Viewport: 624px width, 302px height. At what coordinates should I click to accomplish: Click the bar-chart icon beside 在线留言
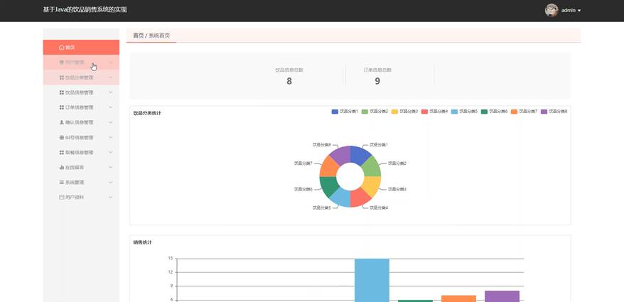click(61, 168)
